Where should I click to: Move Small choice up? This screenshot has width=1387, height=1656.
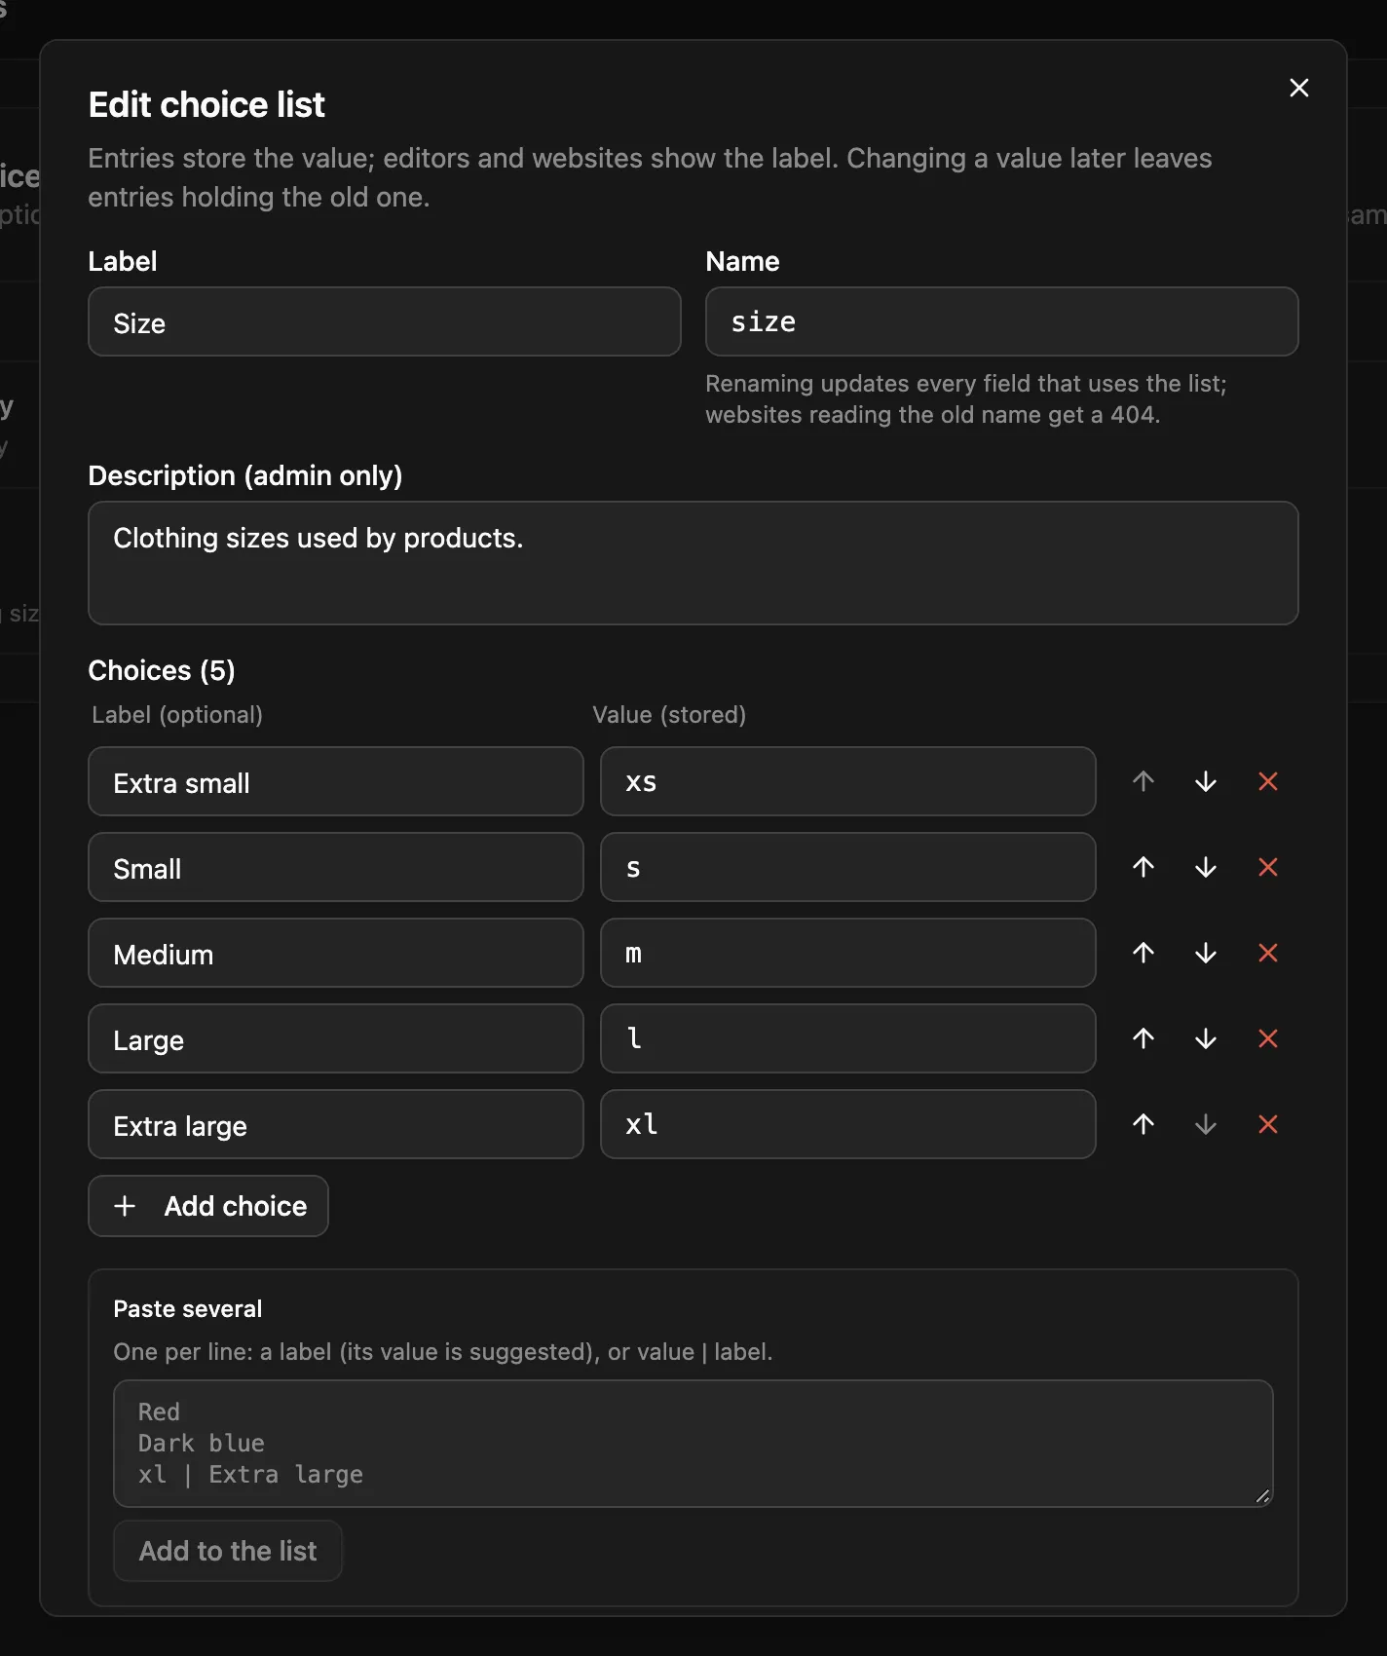[1143, 867]
